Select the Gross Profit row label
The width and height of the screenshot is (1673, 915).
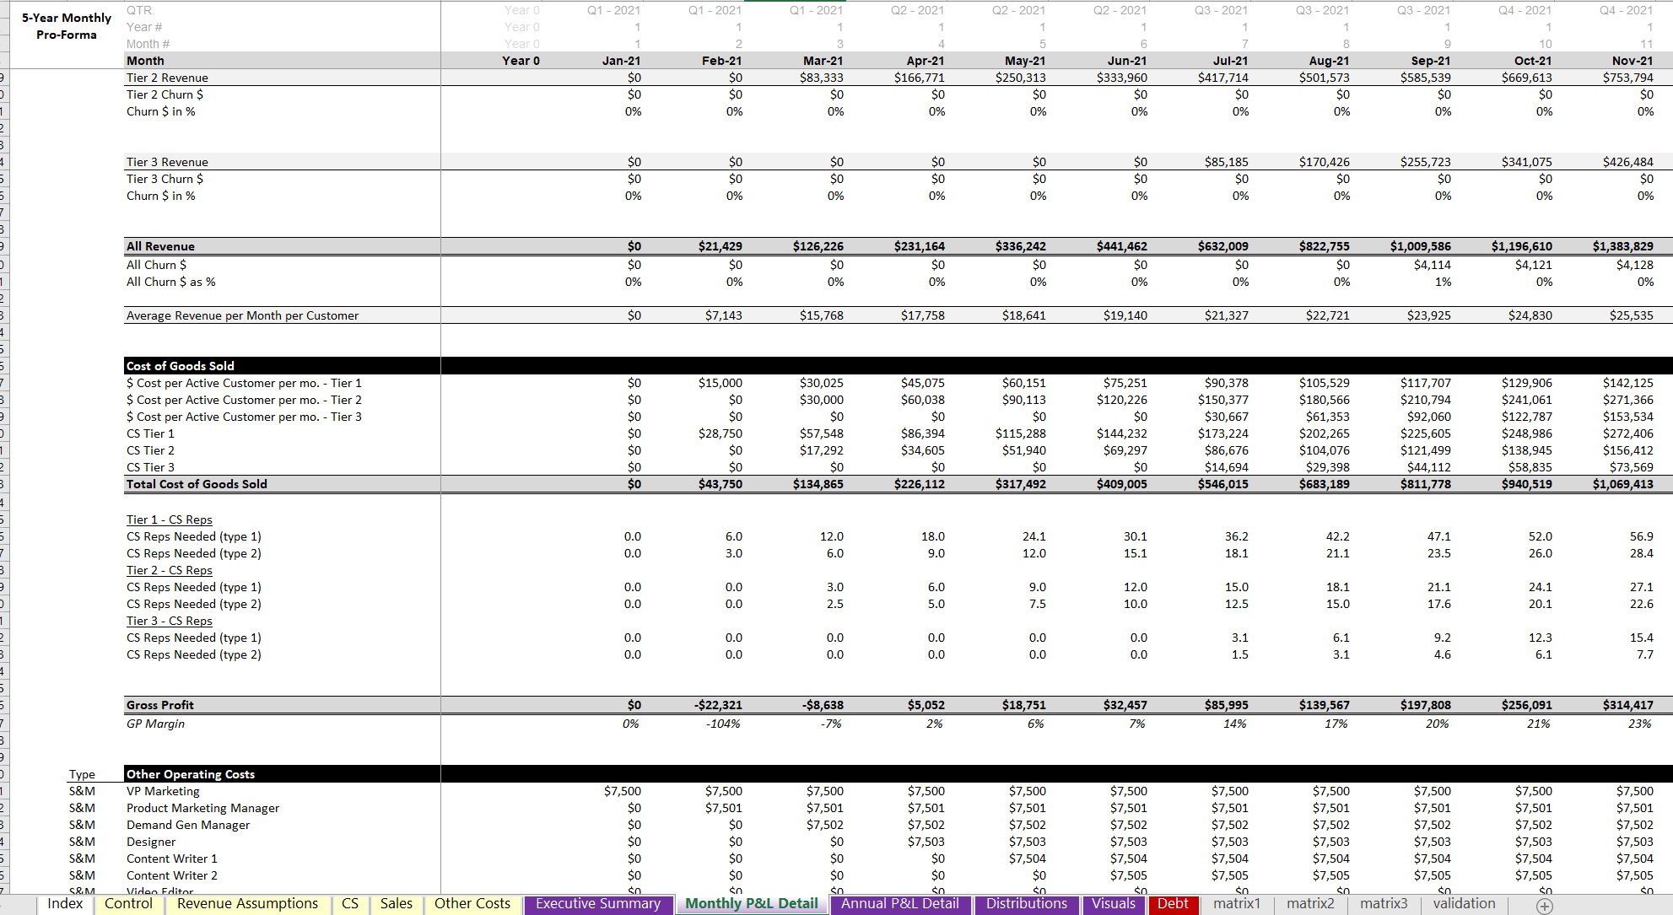pos(160,705)
